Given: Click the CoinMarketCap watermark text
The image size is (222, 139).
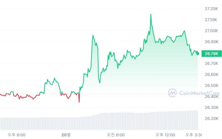Looking at the screenshot, I should click(198, 93).
